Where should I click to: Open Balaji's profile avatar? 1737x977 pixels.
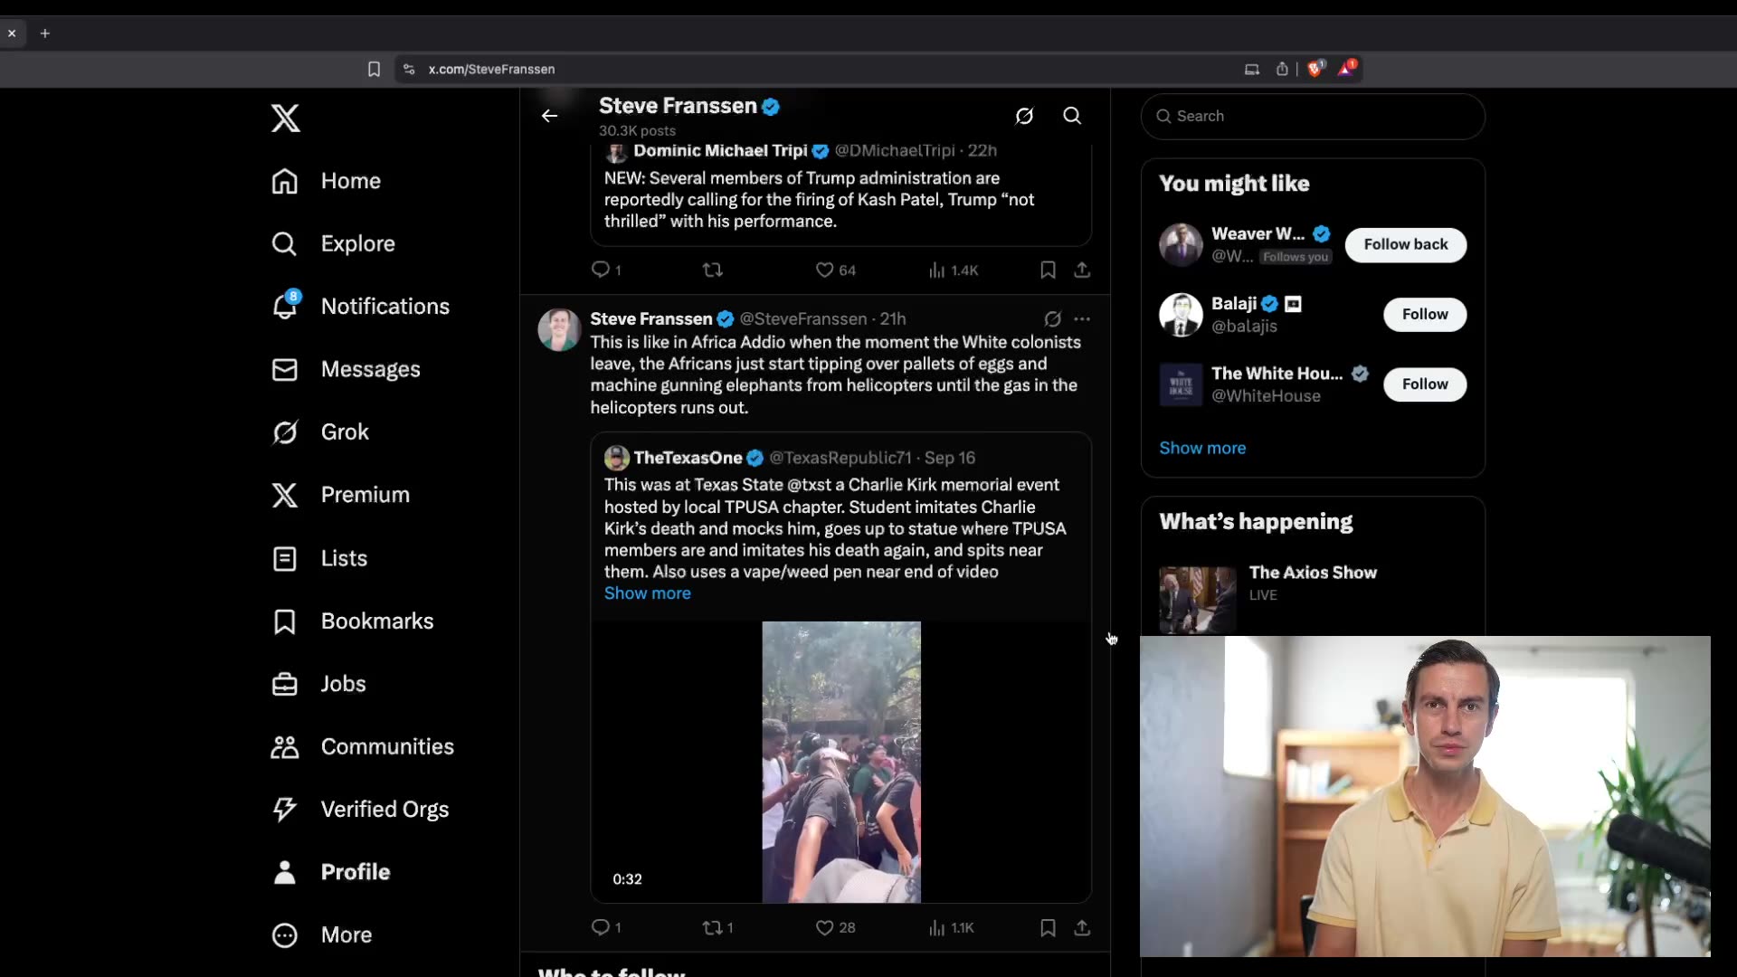click(x=1181, y=315)
